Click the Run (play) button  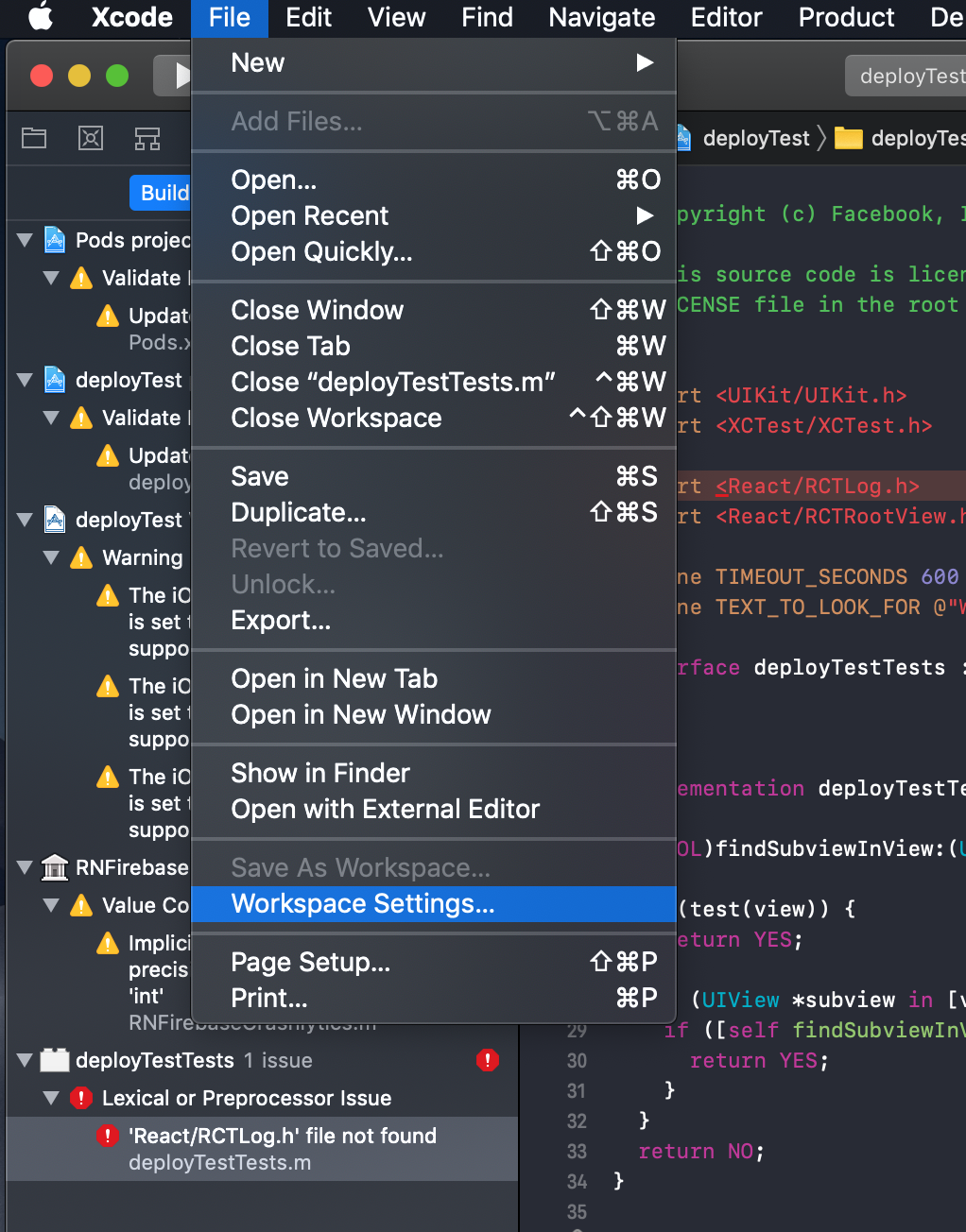tap(174, 76)
